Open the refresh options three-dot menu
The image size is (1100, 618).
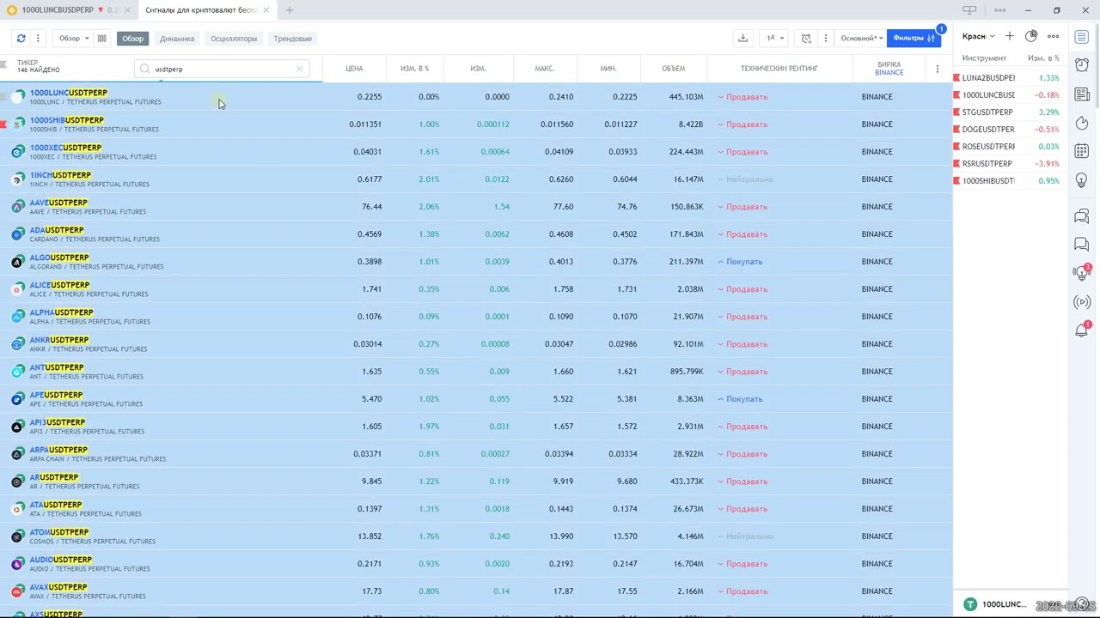[x=38, y=38]
